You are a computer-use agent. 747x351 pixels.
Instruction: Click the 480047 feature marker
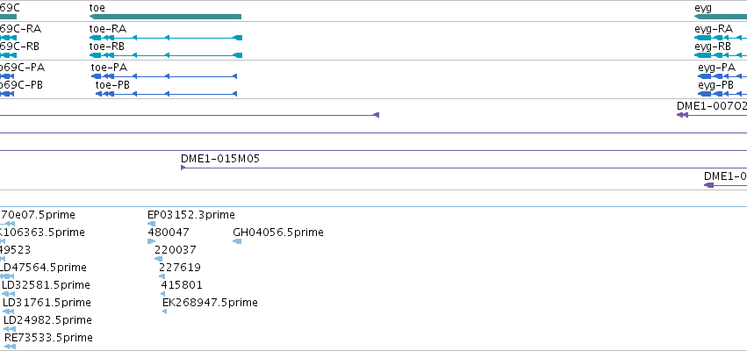152,241
